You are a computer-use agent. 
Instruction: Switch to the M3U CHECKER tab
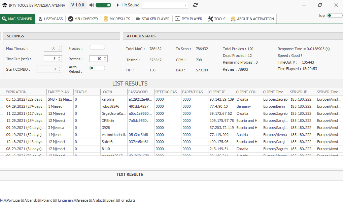83,19
